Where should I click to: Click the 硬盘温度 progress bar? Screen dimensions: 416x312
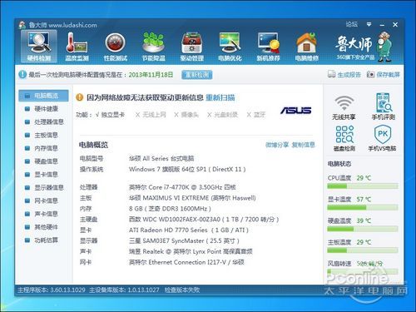[x=363, y=229]
